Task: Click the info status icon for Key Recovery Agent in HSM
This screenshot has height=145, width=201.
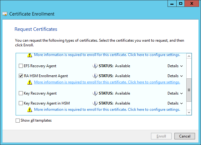Action: [95, 103]
